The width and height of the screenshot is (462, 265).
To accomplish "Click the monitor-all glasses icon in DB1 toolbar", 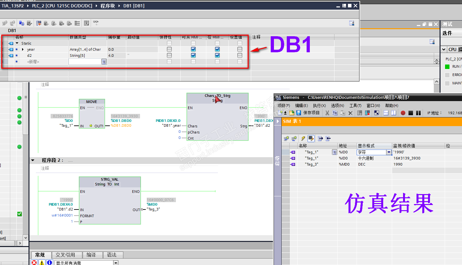I will point(96,23).
